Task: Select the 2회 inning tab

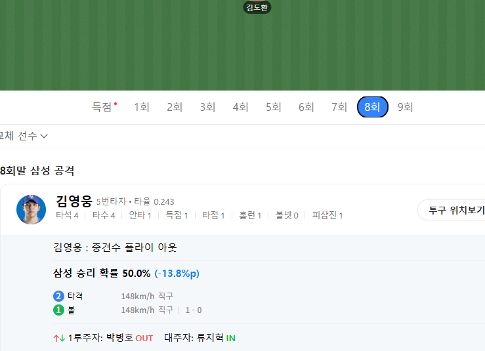Action: (175, 107)
